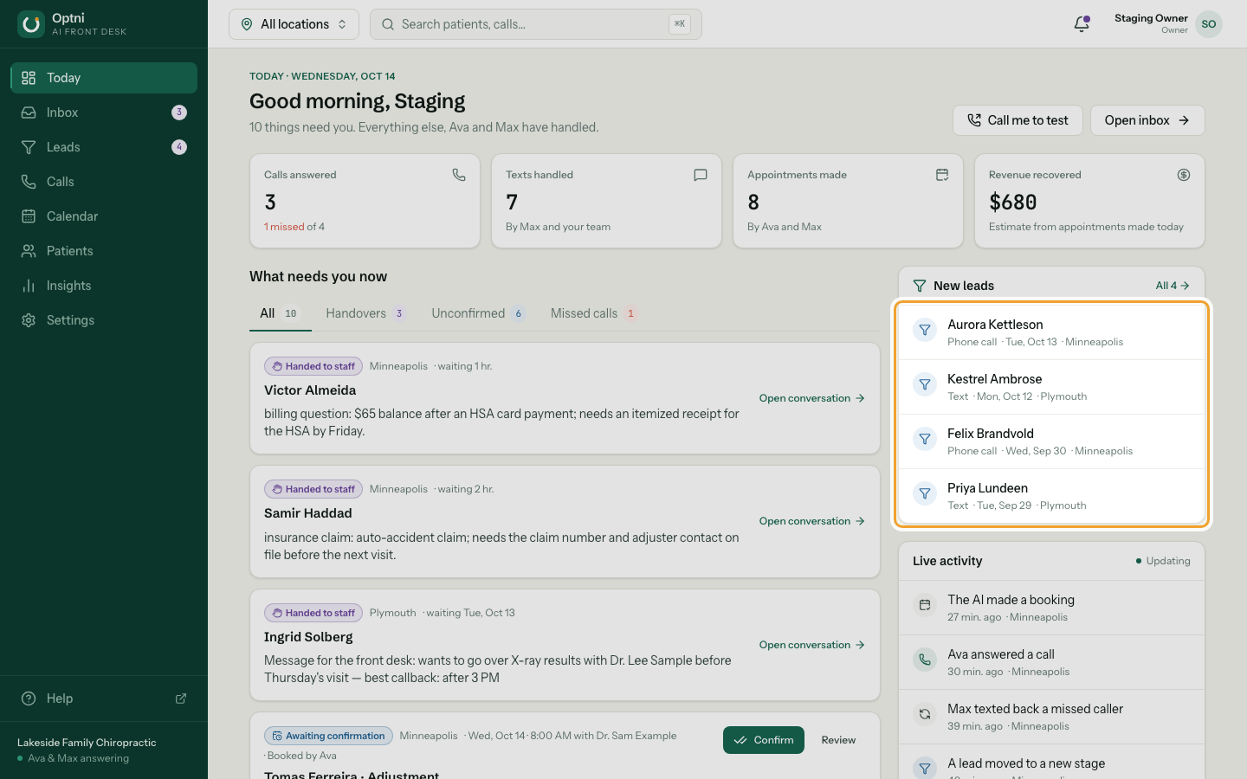1247x779 pixels.
Task: Open conversation for Ingrid Solberg
Action: 812,645
